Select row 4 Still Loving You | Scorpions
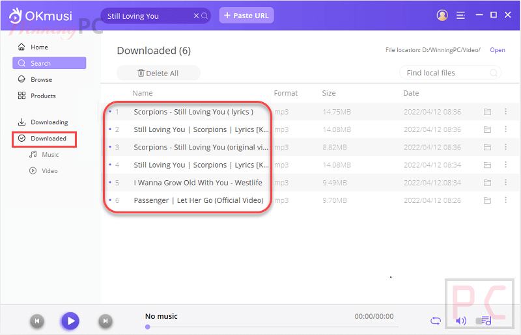Image resolution: width=521 pixels, height=335 pixels. pyautogui.click(x=201, y=165)
